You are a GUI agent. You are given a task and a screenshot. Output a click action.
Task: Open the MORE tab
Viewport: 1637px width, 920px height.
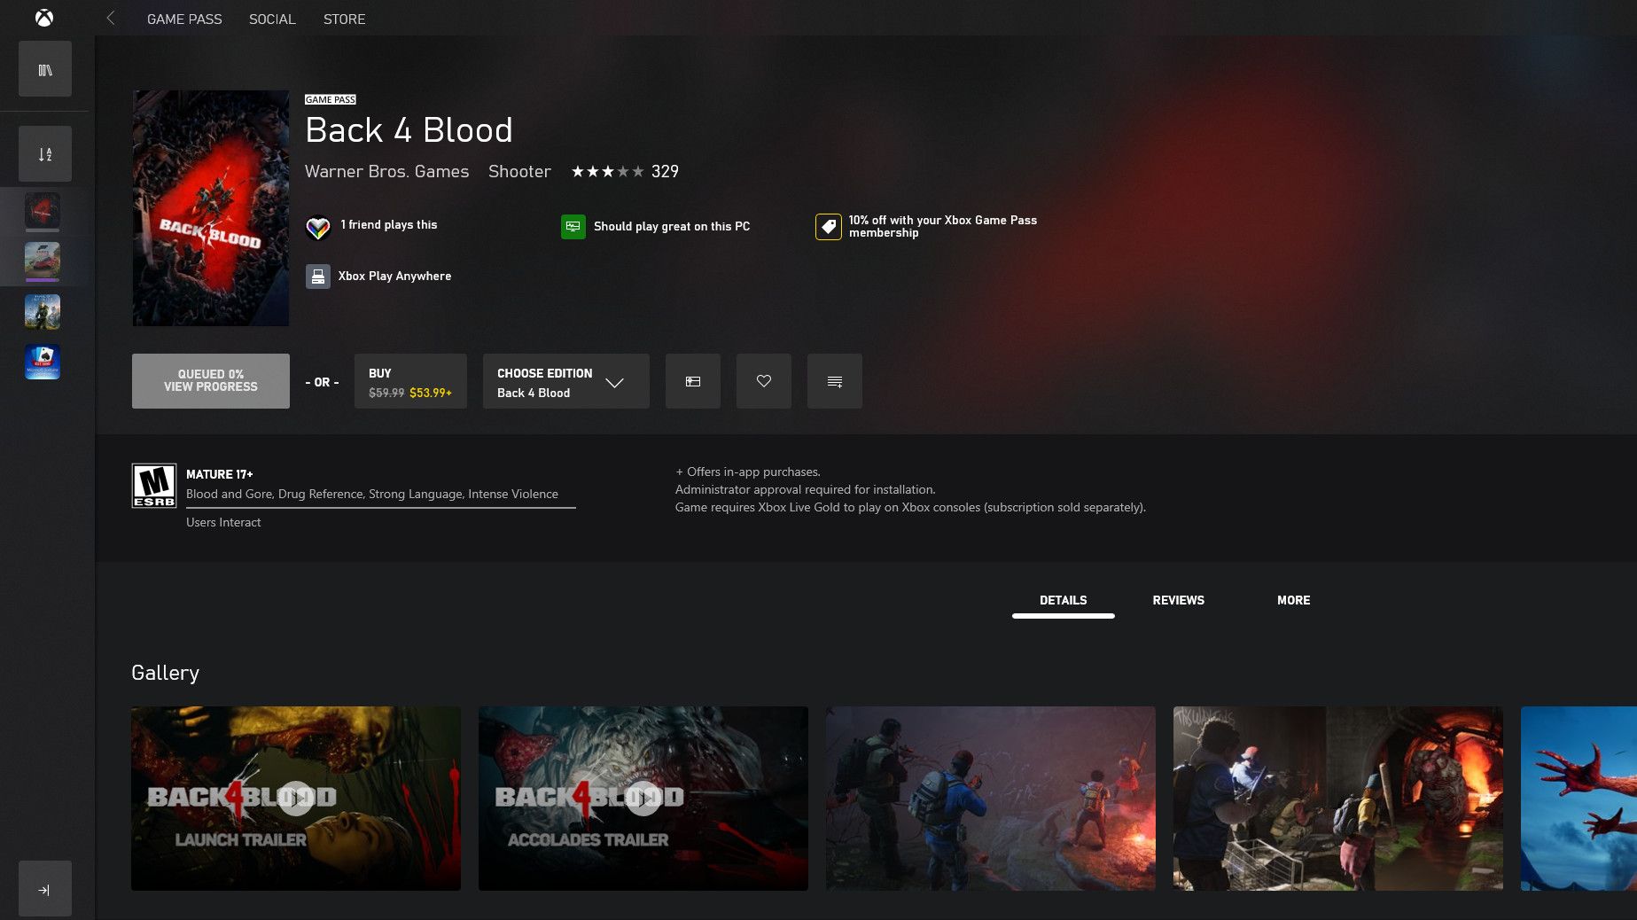pyautogui.click(x=1293, y=600)
